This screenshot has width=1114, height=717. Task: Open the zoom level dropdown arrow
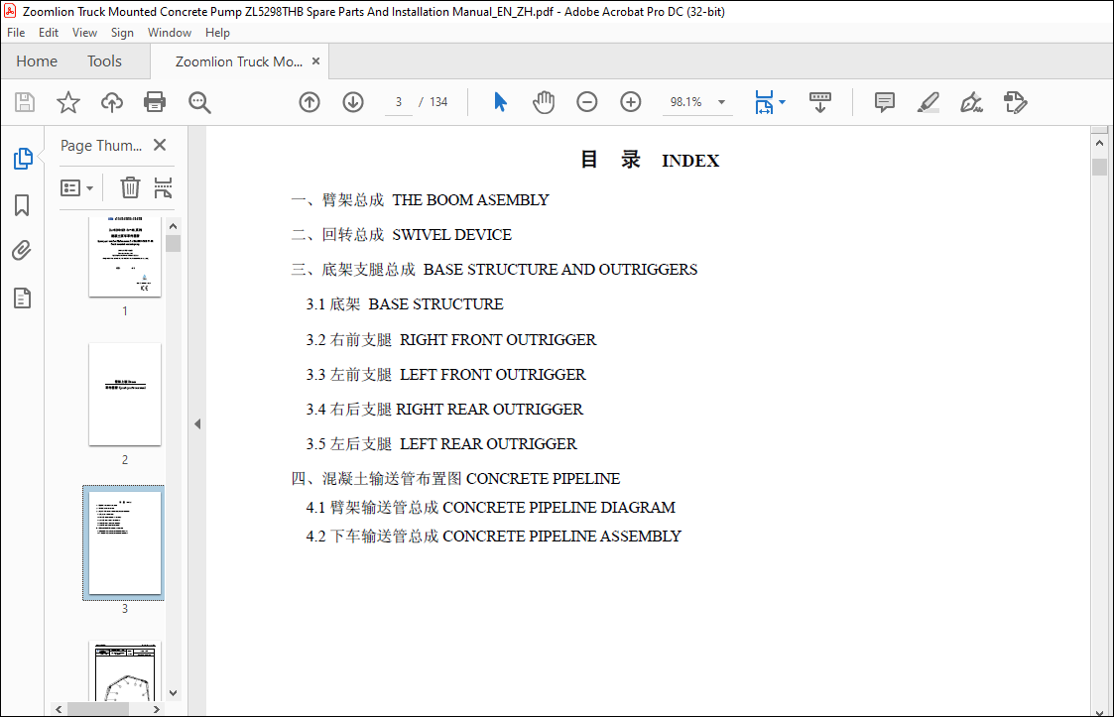point(722,102)
